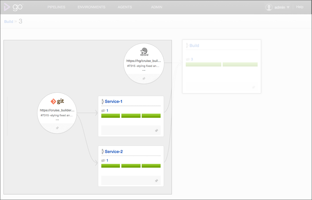Open the admin user dropdown
Viewport: 312px width, 200px height.
[281, 7]
